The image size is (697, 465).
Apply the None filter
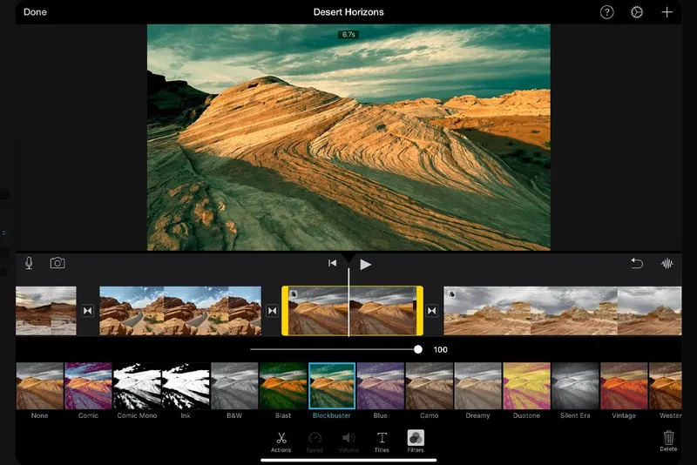[39, 386]
